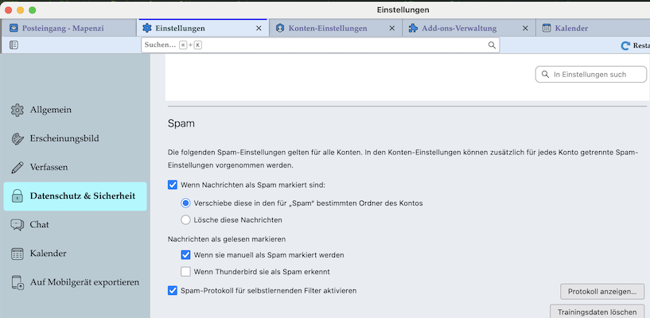
Task: Toggle 'Wenn Nachrichten als Spam markiert sind' checkbox
Action: click(x=173, y=184)
